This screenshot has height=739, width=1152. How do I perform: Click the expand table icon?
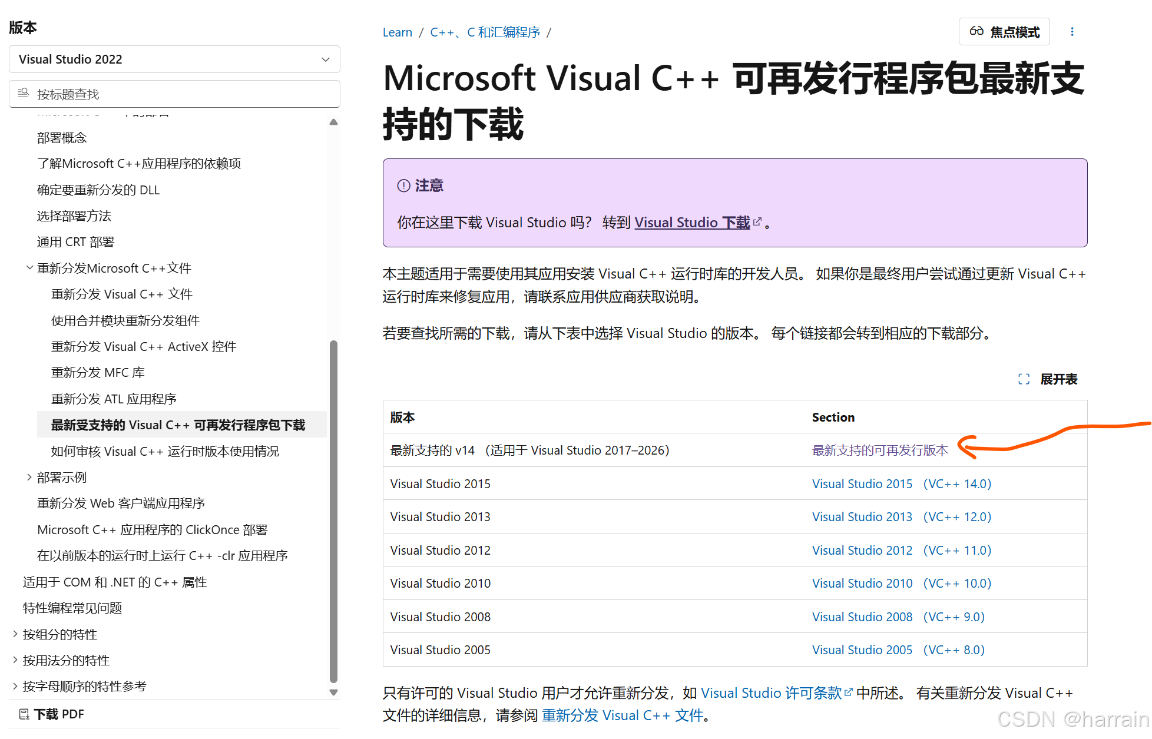click(1024, 379)
